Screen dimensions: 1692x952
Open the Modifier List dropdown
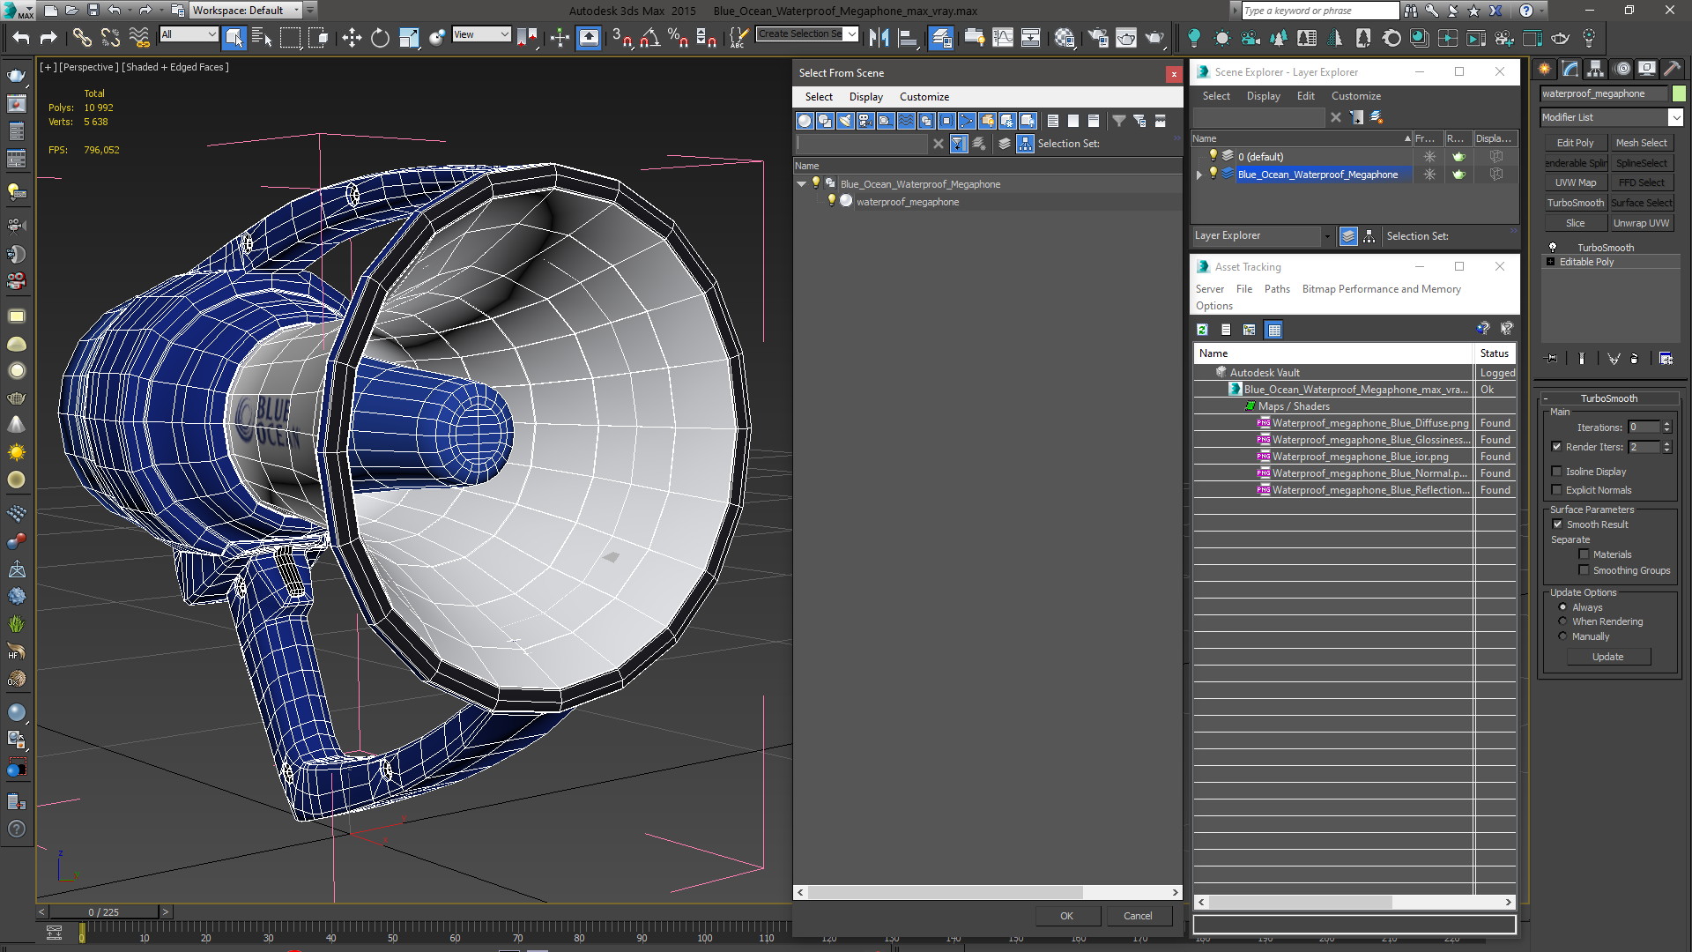(x=1675, y=117)
